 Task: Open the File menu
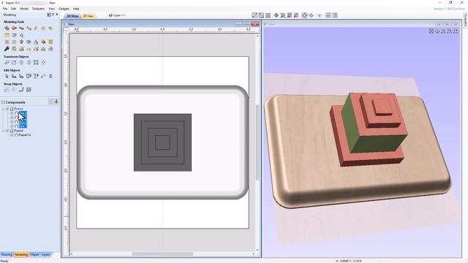5,9
